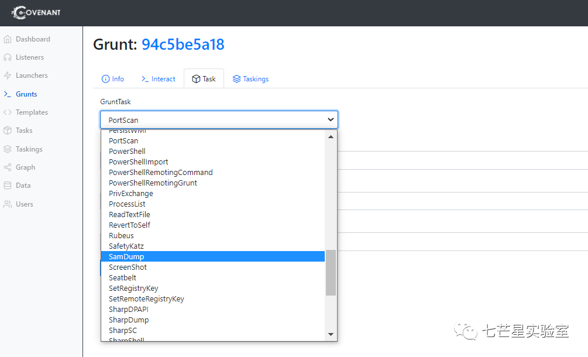Pick SetRegistryKey option

coord(212,289)
